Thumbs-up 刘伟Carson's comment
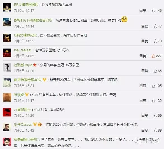Viewport: 164px width, 149px height. click(x=155, y=130)
